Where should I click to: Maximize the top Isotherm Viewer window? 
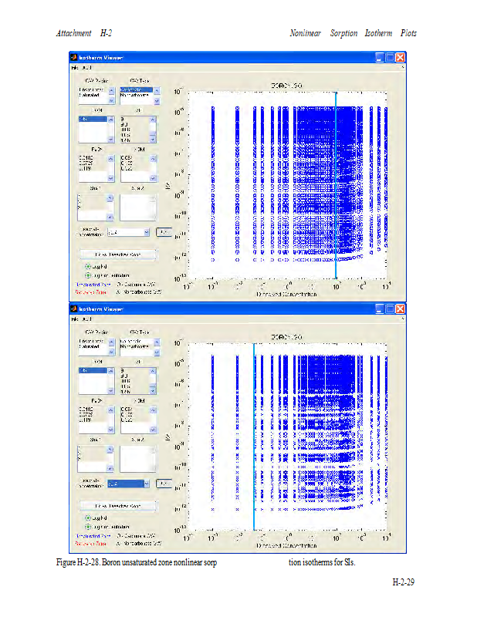click(x=391, y=58)
